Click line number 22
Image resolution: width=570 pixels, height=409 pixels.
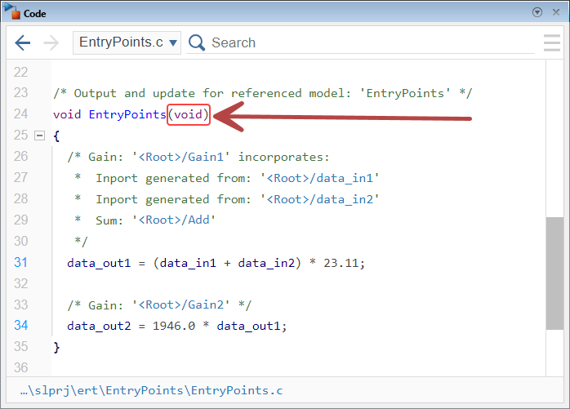click(x=20, y=72)
